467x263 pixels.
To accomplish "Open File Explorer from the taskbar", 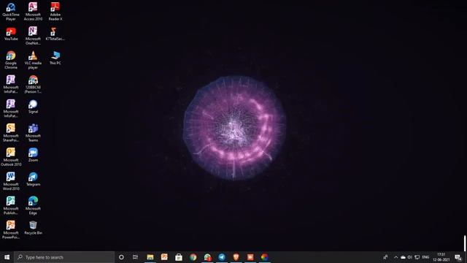I will (150, 257).
